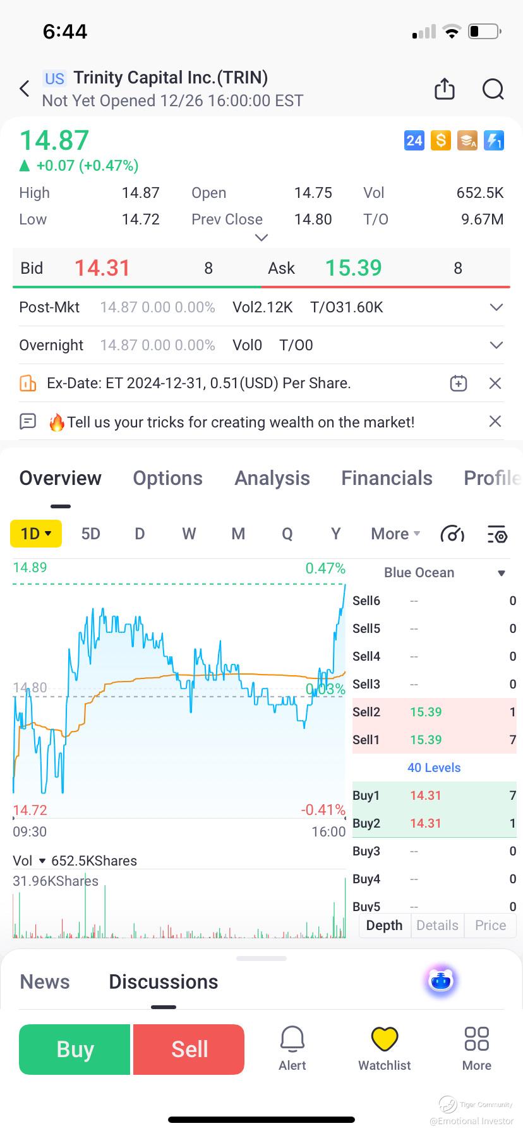Viewport: 523px width, 1133px height.
Task: Open the 40 Levels link
Action: click(x=434, y=768)
